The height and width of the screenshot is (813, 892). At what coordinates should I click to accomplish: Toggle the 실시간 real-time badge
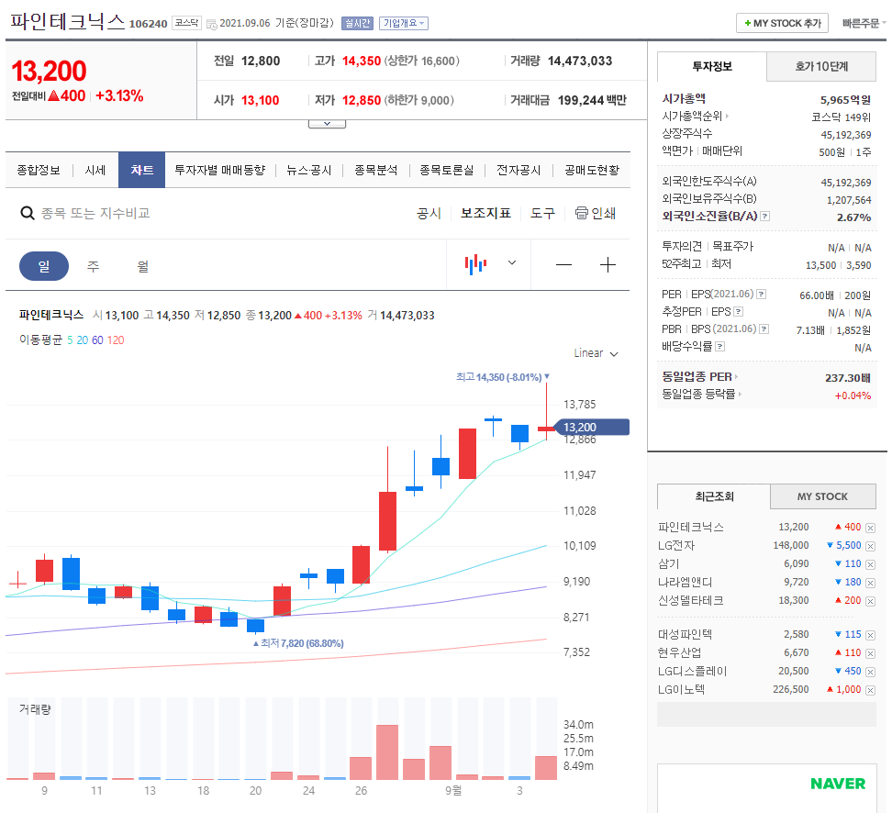coord(357,23)
